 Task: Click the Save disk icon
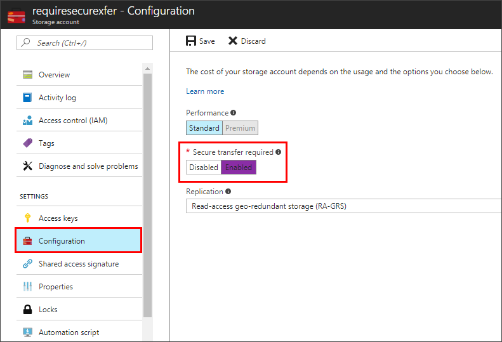191,41
